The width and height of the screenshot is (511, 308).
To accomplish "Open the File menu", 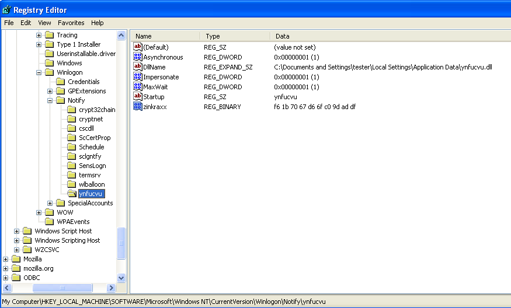I will pos(9,23).
